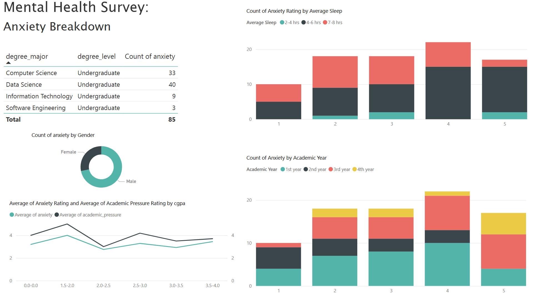Click the Mental Health Survey heading

tap(76, 7)
